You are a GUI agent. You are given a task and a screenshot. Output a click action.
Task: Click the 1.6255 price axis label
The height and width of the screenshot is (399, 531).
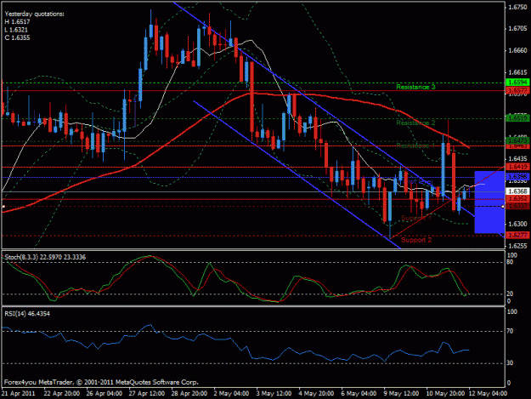point(517,246)
